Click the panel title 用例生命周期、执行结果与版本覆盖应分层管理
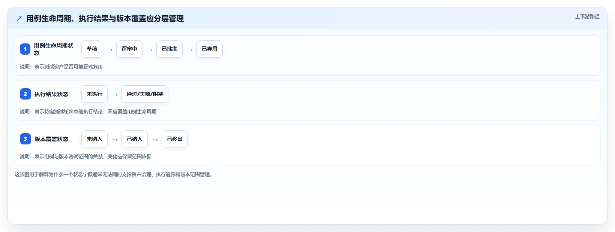The width and height of the screenshot is (615, 232). click(105, 19)
